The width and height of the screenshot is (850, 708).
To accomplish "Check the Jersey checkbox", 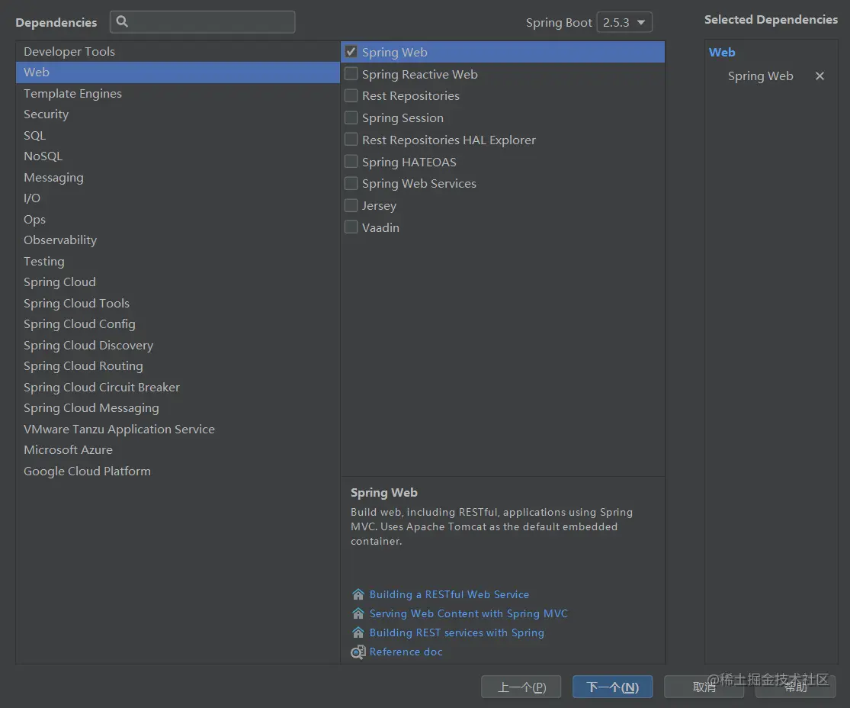I will (x=351, y=205).
